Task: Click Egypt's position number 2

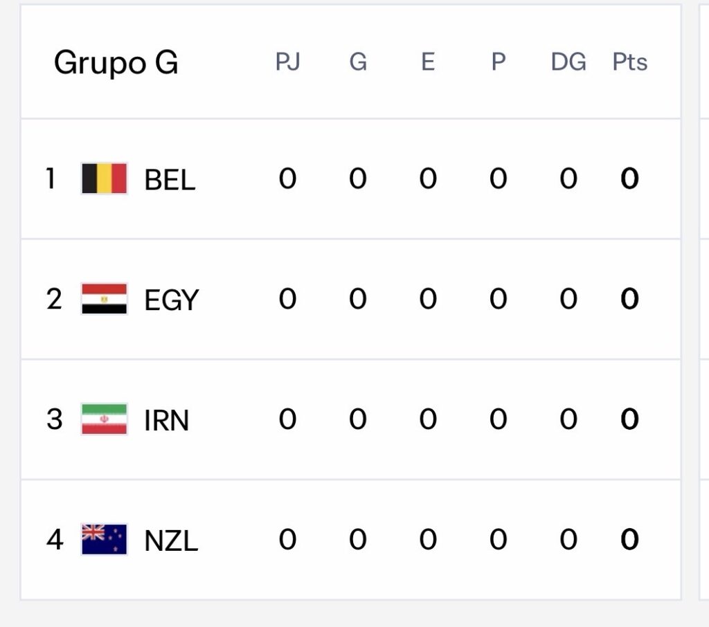Action: click(x=54, y=300)
